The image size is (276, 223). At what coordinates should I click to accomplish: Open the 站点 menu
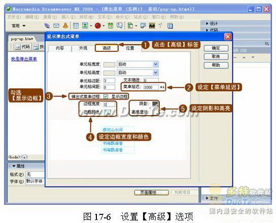141,17
